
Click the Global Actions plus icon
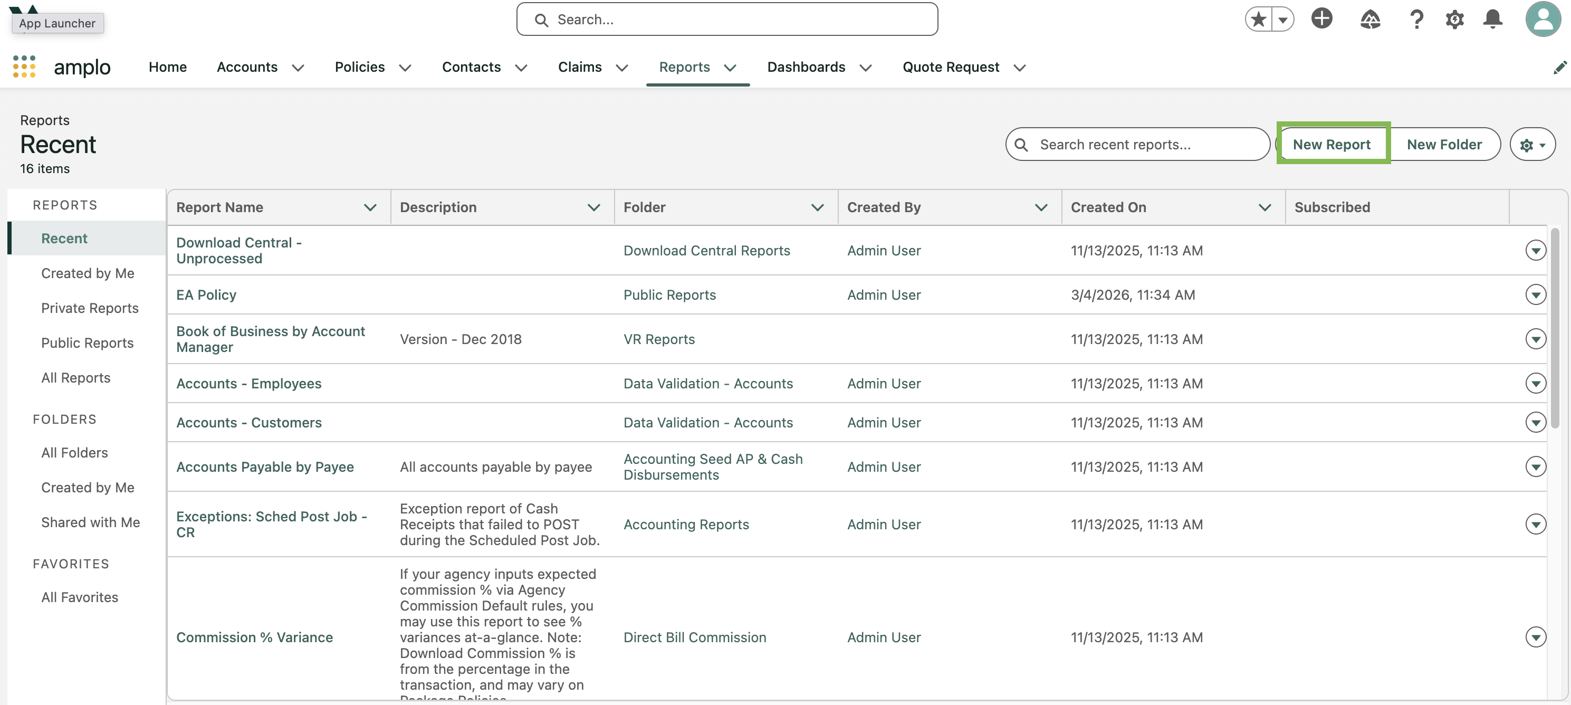[1321, 18]
